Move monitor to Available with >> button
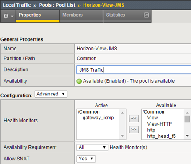Image resolution: width=191 pixels, height=164 pixels. (134, 130)
